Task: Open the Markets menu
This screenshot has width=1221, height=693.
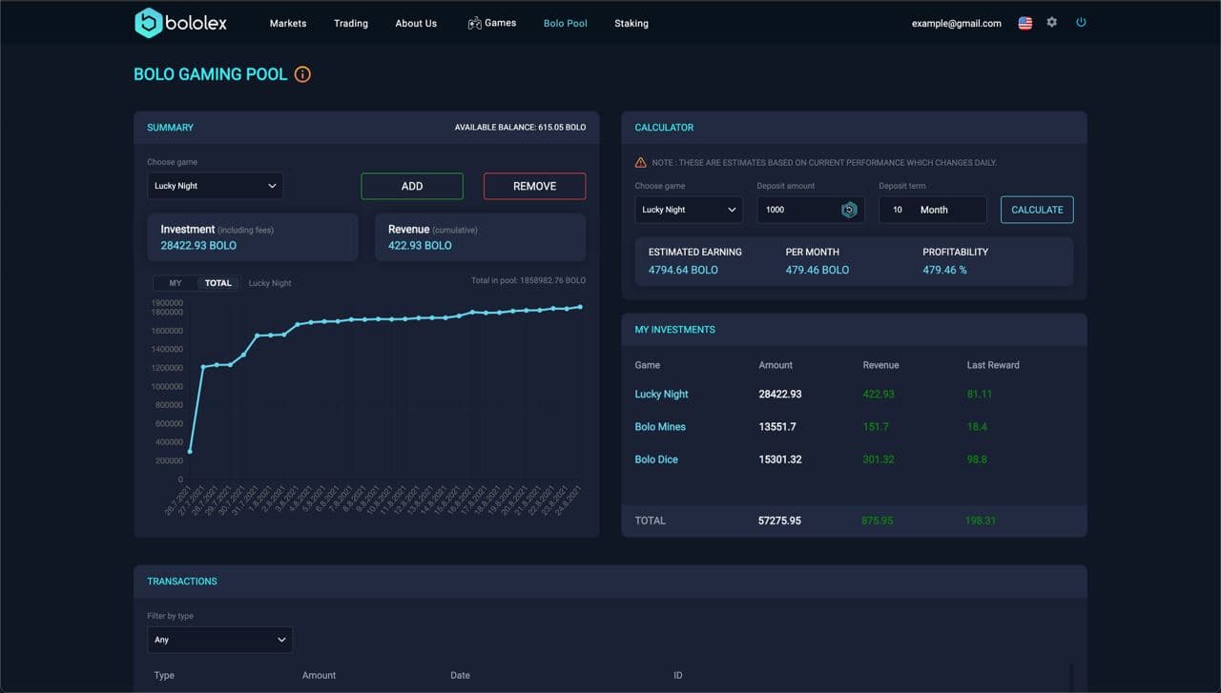Action: click(288, 23)
